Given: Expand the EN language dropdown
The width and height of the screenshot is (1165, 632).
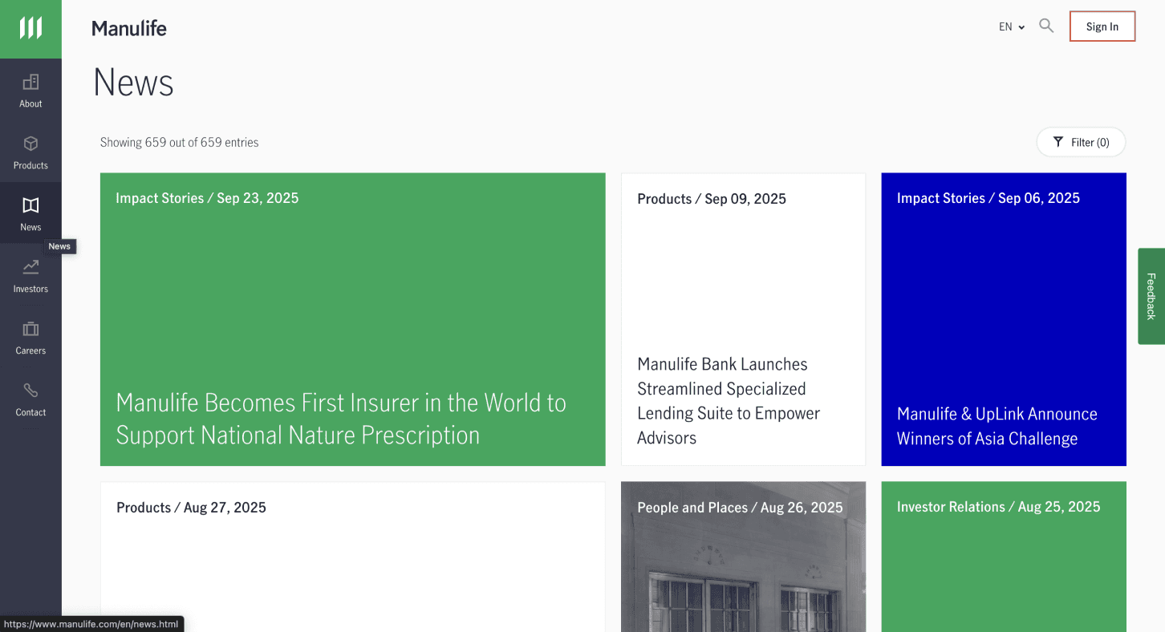Looking at the screenshot, I should (x=1011, y=26).
